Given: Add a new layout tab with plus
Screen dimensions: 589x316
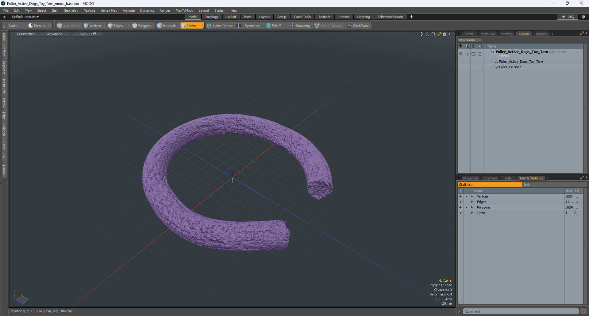Looking at the screenshot, I should [x=411, y=17].
